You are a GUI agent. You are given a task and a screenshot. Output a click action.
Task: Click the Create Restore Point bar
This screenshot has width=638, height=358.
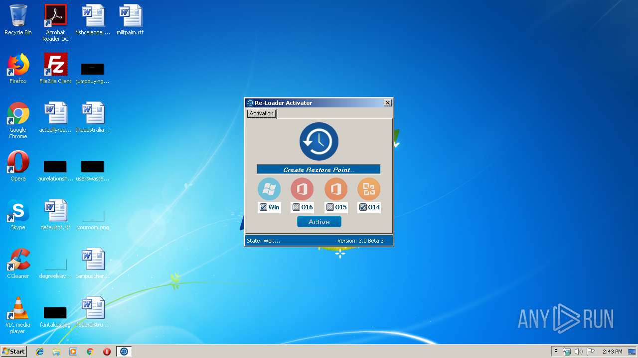319,170
